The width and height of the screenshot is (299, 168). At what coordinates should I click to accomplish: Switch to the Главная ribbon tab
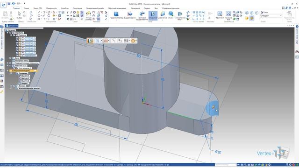click(16, 8)
